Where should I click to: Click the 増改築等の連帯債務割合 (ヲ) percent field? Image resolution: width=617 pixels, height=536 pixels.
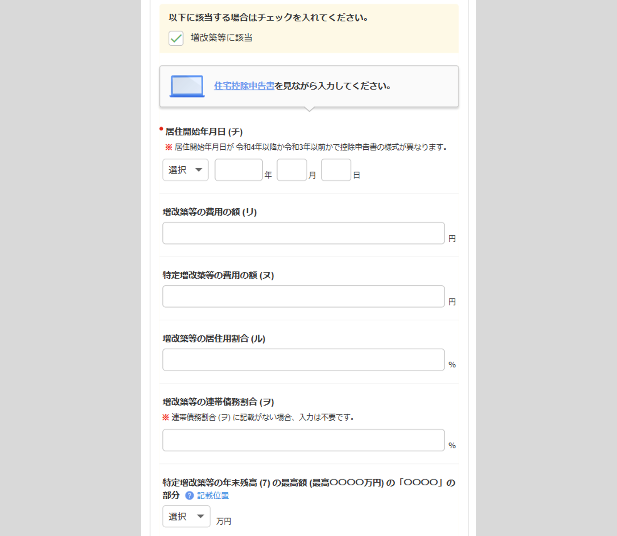click(303, 440)
